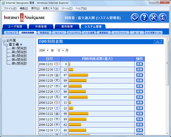Image resolution: width=171 pixels, height=137 pixels.
Task: Click the 詳細 button for 2006/12/22
Action: (139, 114)
